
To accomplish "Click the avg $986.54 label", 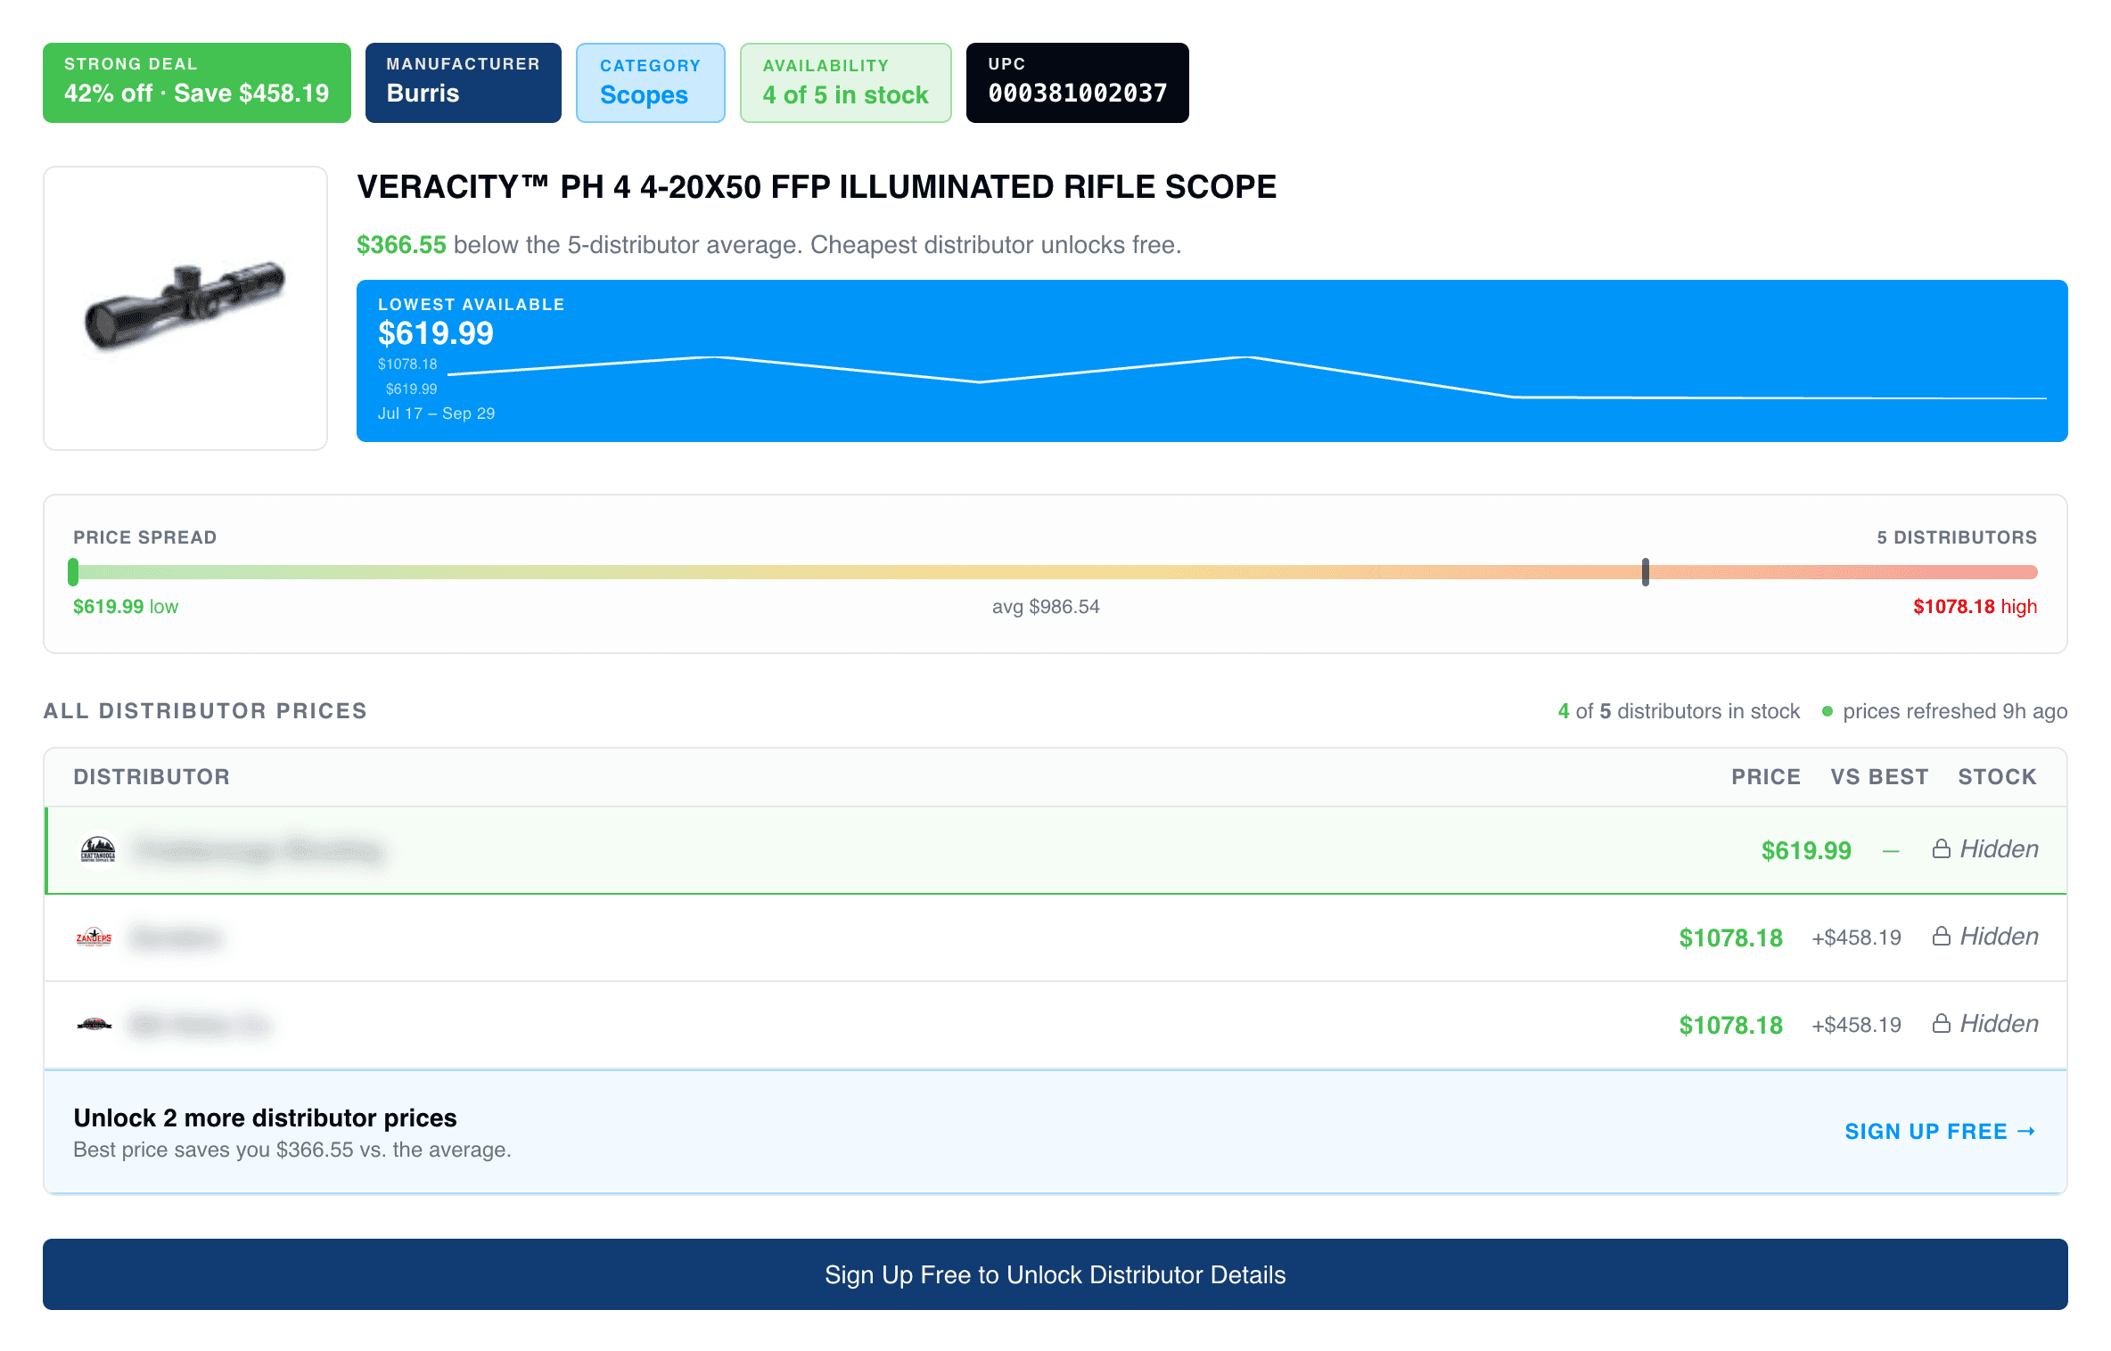I will coord(1046,607).
